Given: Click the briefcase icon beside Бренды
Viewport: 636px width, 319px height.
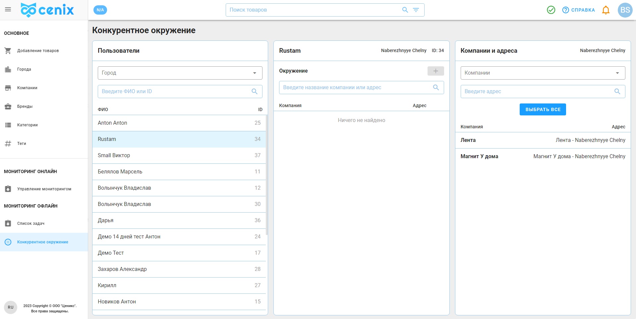Looking at the screenshot, I should click(8, 106).
